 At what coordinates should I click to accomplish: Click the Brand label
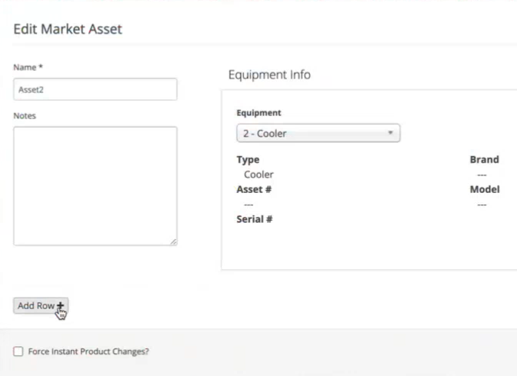coord(485,159)
